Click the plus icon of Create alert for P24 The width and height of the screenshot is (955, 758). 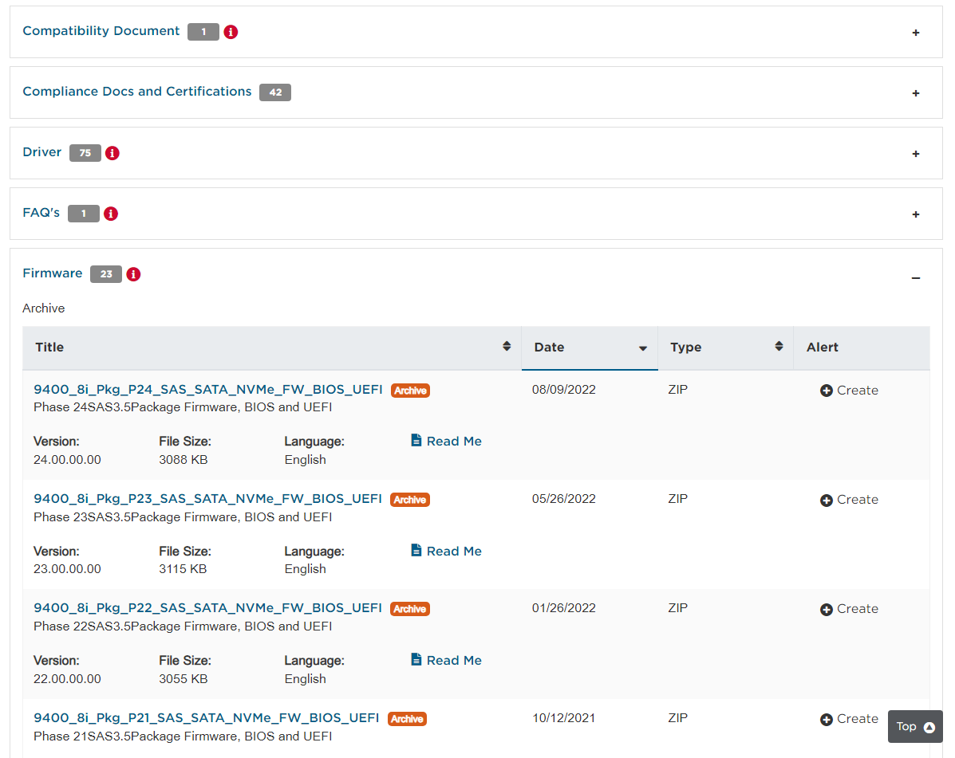[x=827, y=391]
